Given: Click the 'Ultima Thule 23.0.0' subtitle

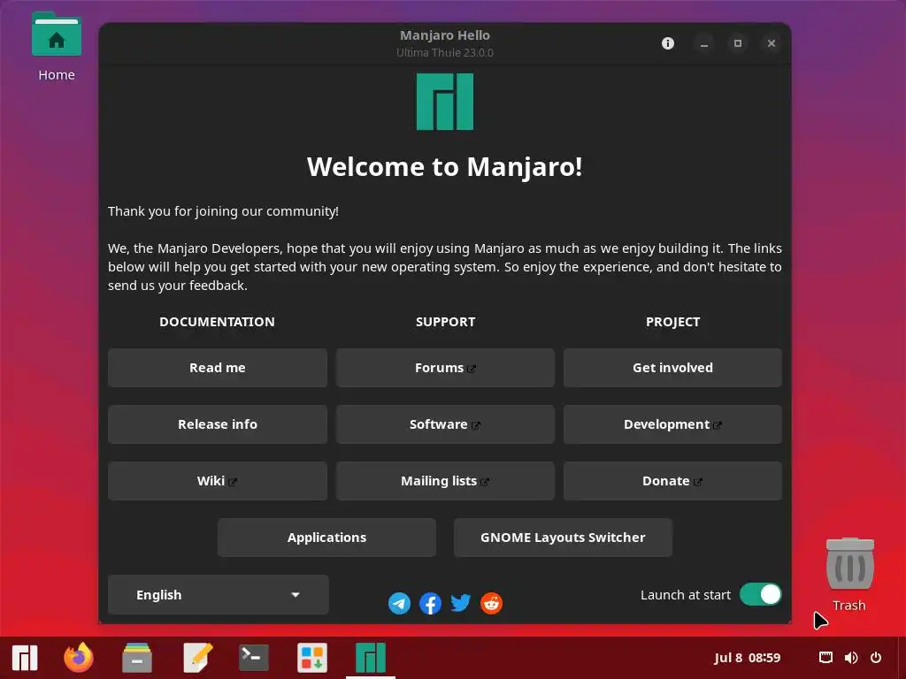Looking at the screenshot, I should pos(445,52).
